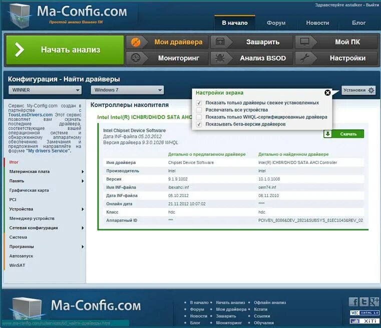Open Автозапуск in the sidebar
The image size is (381, 328).
pos(21,256)
